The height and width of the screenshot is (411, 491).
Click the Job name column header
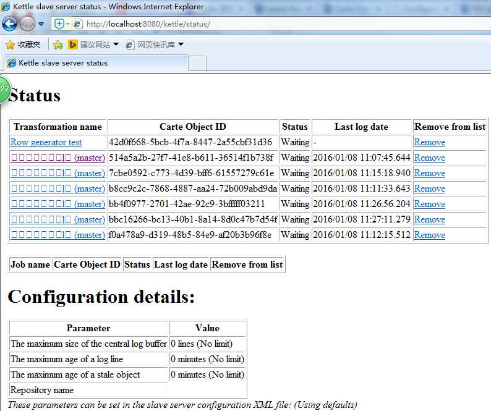point(30,265)
